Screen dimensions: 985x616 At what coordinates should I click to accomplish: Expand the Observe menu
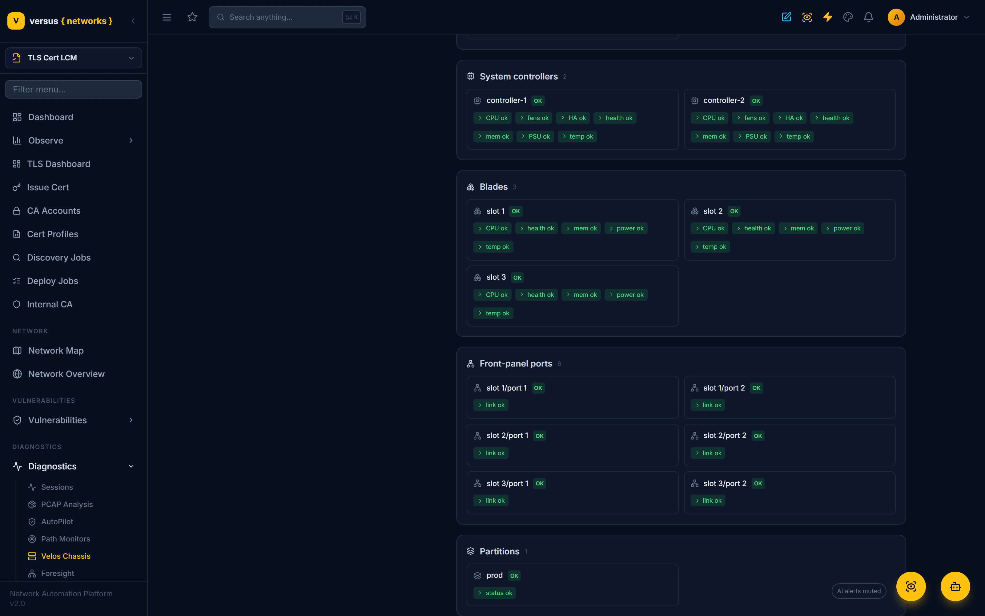pos(74,140)
